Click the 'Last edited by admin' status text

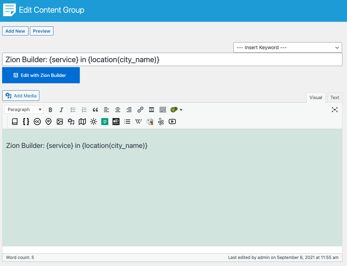283,257
